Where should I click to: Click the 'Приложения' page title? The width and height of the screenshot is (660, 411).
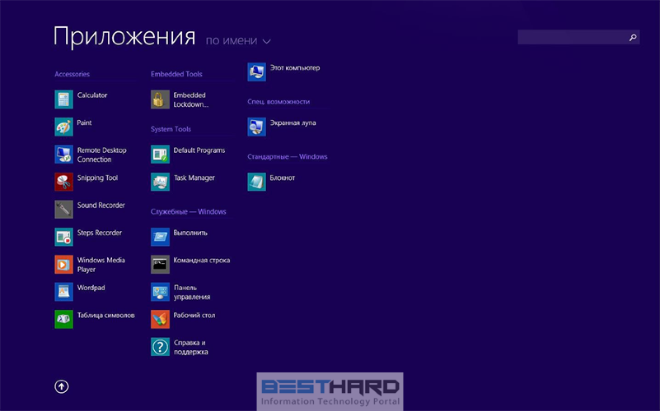point(124,37)
